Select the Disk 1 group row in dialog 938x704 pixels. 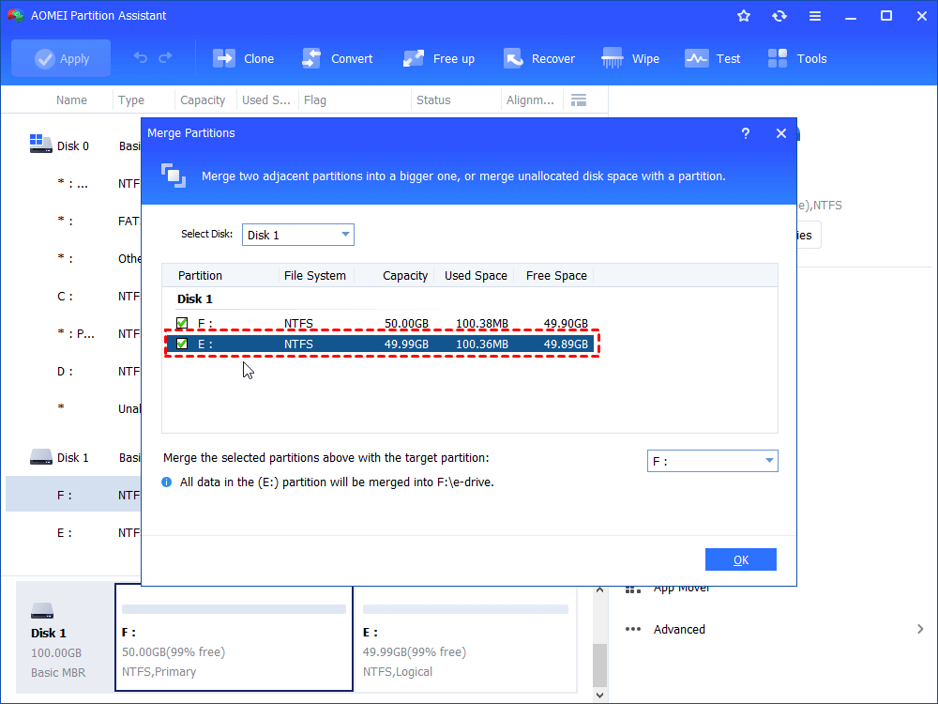click(x=195, y=298)
